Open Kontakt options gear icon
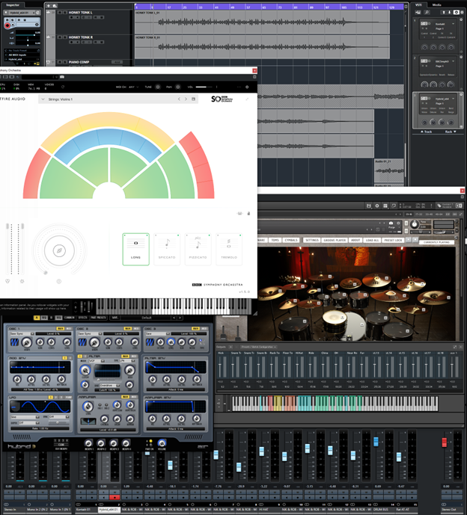The image size is (467, 515). tap(377, 206)
